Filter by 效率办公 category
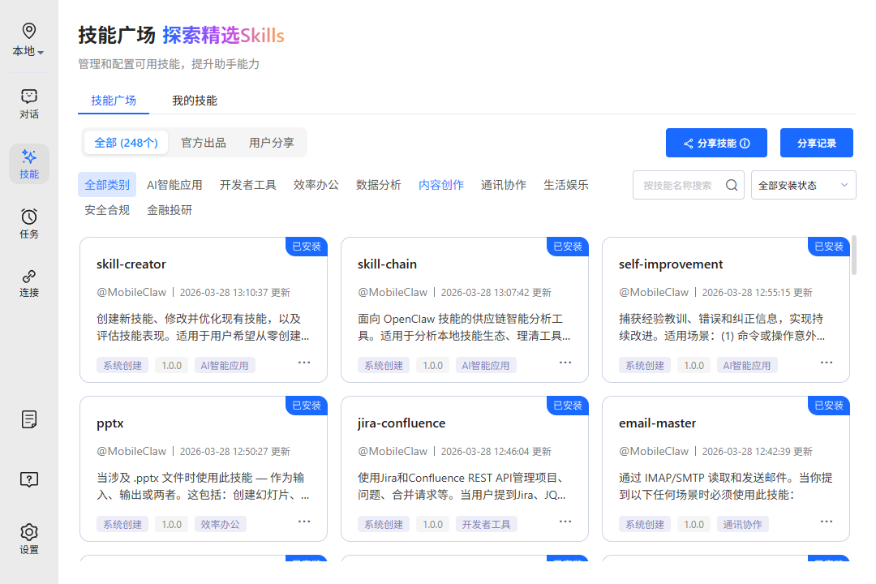This screenshot has height=584, width=876. tap(316, 185)
